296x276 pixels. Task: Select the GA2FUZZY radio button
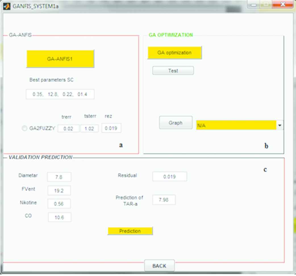point(24,128)
